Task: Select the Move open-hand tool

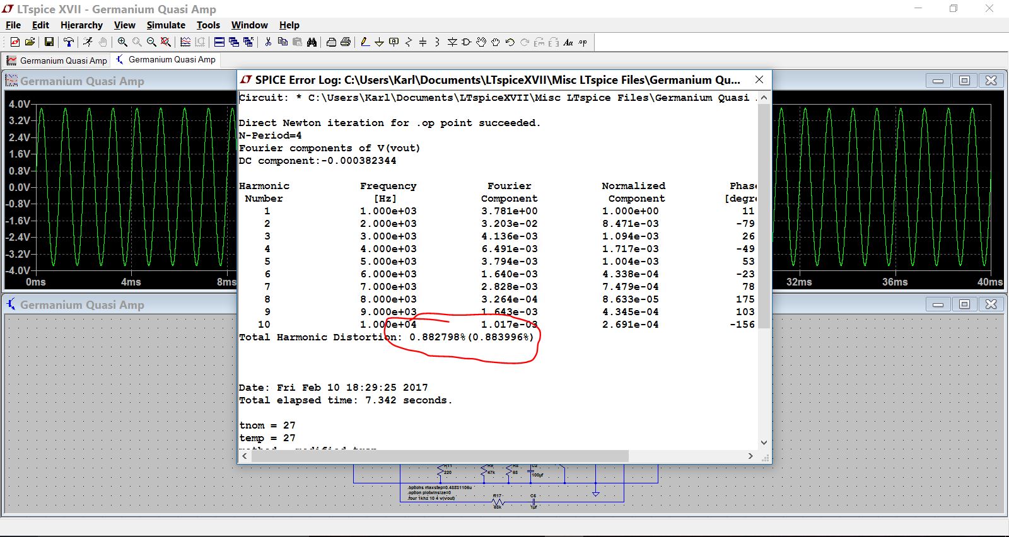Action: pyautogui.click(x=481, y=42)
